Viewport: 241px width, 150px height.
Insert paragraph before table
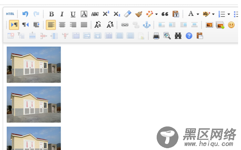click(x=21, y=36)
